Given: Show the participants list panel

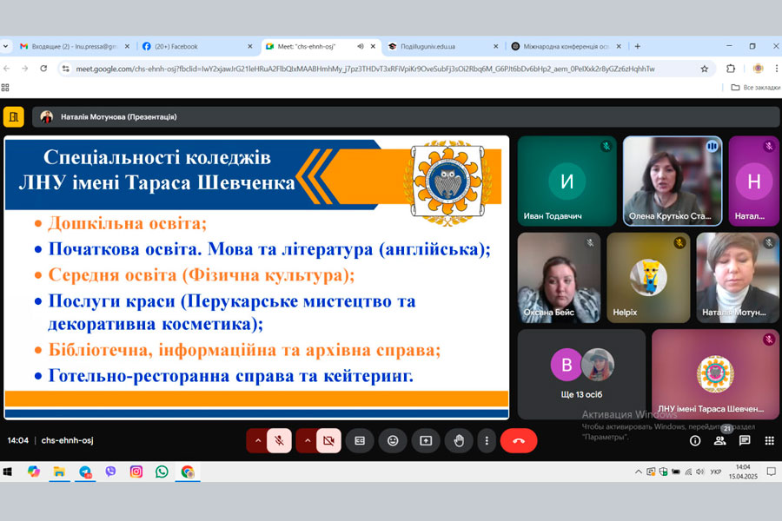Looking at the screenshot, I should pos(719,441).
